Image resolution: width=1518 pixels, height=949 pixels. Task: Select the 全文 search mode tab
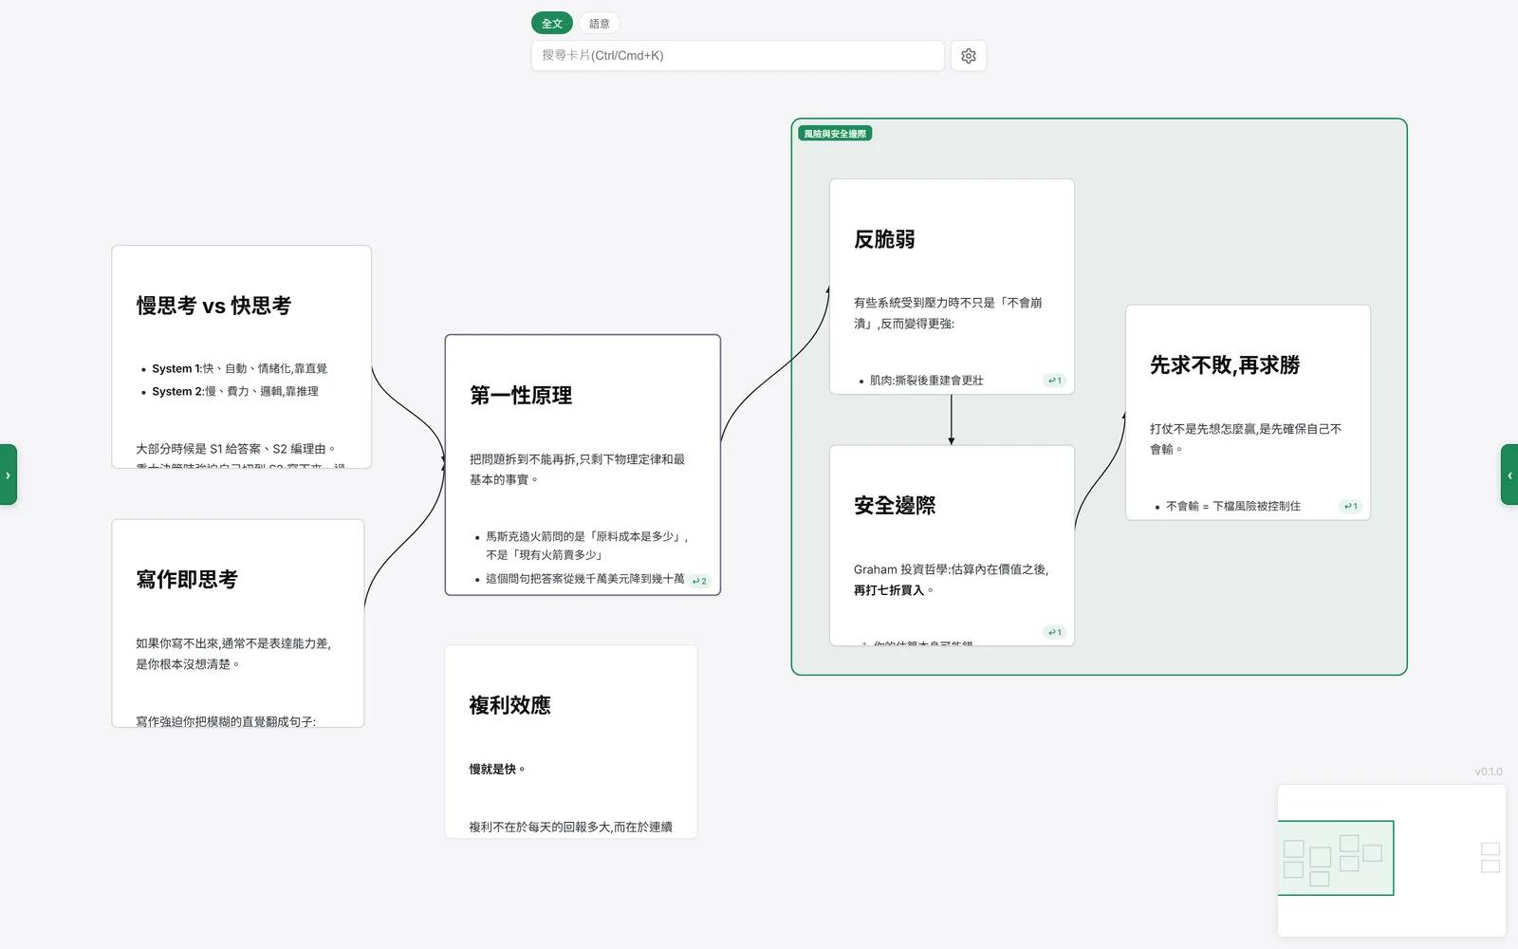[x=552, y=24]
